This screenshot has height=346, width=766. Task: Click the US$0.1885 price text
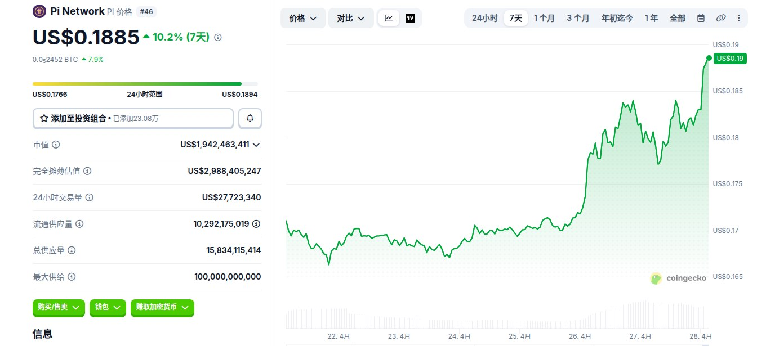click(86, 37)
